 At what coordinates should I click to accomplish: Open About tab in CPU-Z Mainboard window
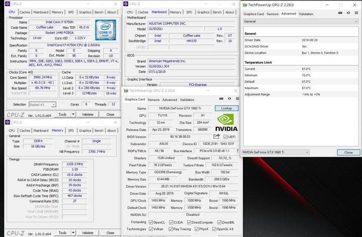(x=230, y=12)
